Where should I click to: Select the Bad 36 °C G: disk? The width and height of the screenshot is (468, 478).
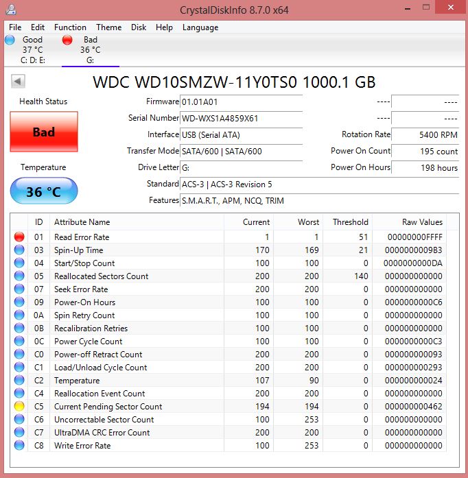(x=91, y=49)
